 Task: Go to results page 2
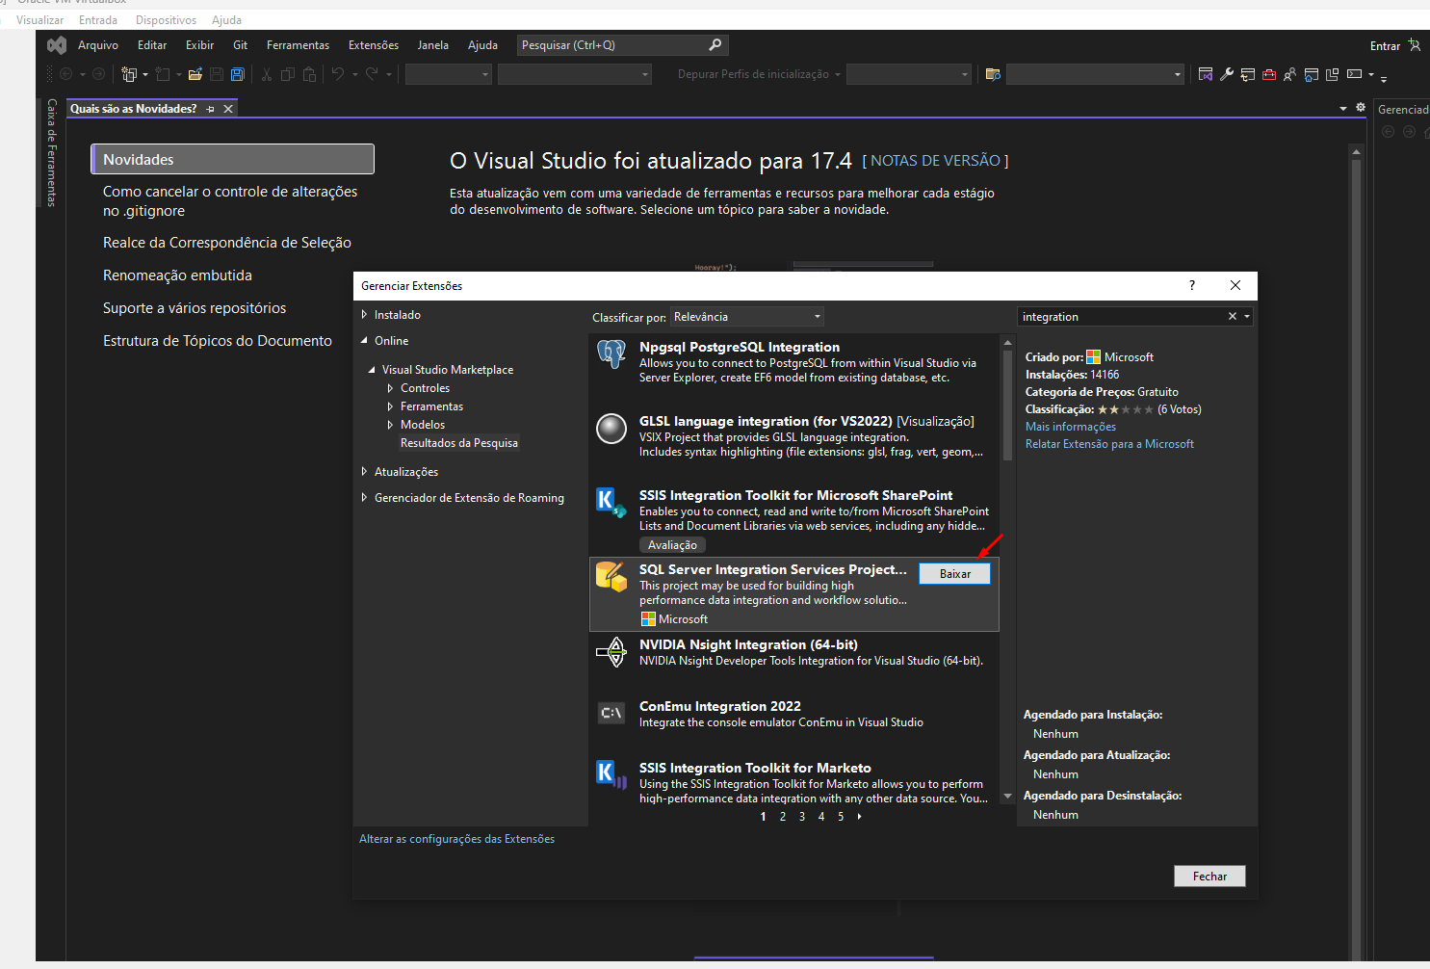[783, 817]
